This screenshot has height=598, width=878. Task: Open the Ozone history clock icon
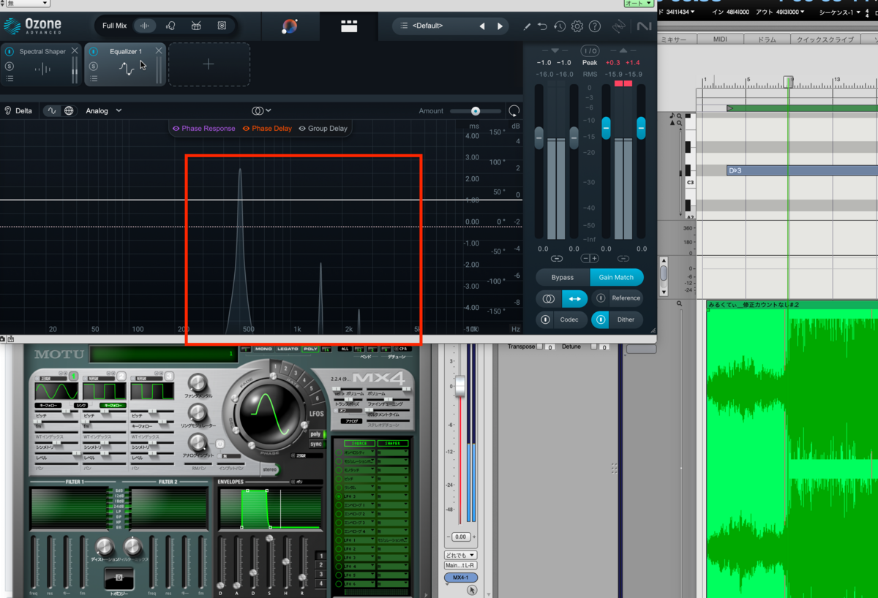pyautogui.click(x=560, y=26)
